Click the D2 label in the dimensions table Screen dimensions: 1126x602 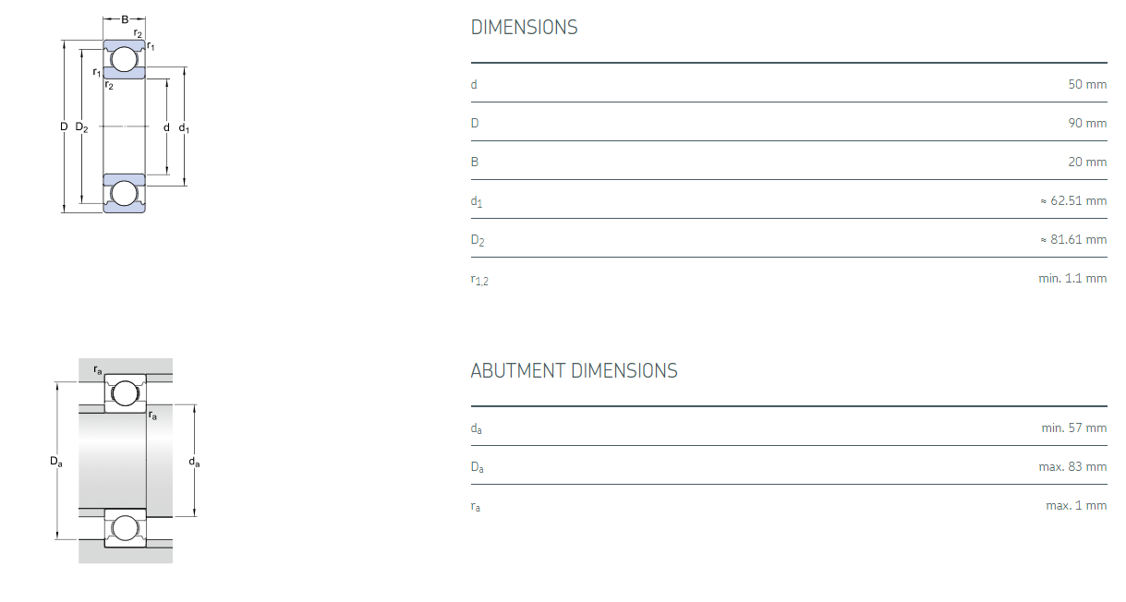pyautogui.click(x=477, y=241)
